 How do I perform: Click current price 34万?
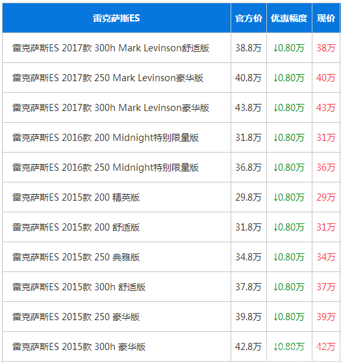click(x=326, y=257)
